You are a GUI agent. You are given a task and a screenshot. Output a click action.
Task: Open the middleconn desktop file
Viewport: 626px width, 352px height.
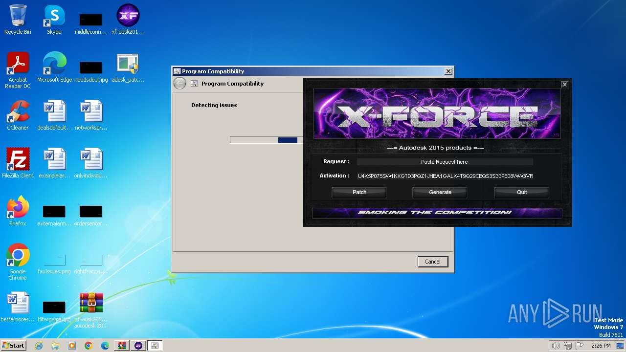click(91, 23)
